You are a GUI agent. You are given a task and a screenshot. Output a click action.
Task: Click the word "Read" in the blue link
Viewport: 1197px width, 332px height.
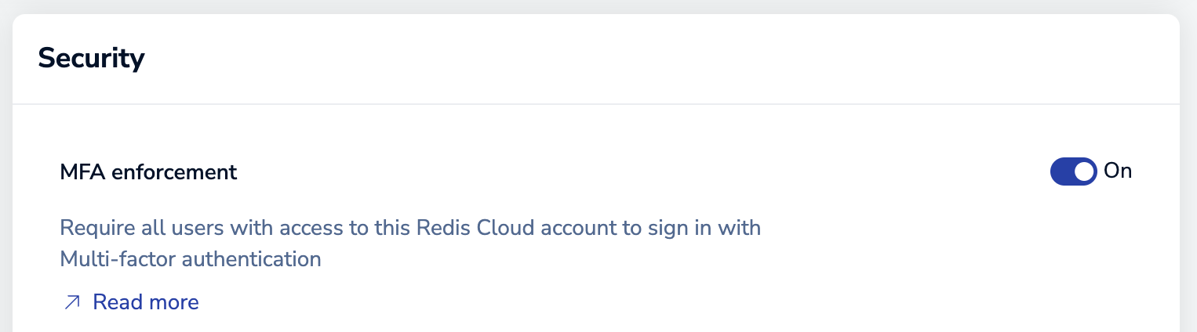116,302
